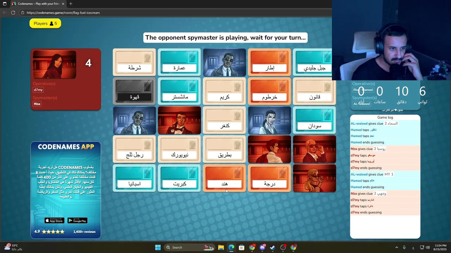This screenshot has width=451, height=253.
Task: Click the red agent card with bow tie
Action: (179, 121)
